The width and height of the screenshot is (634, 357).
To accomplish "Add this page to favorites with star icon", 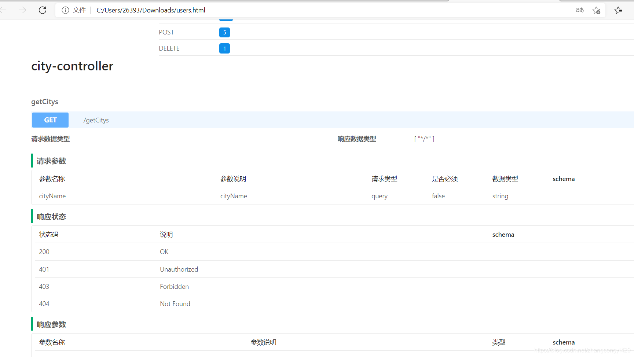I will [596, 10].
